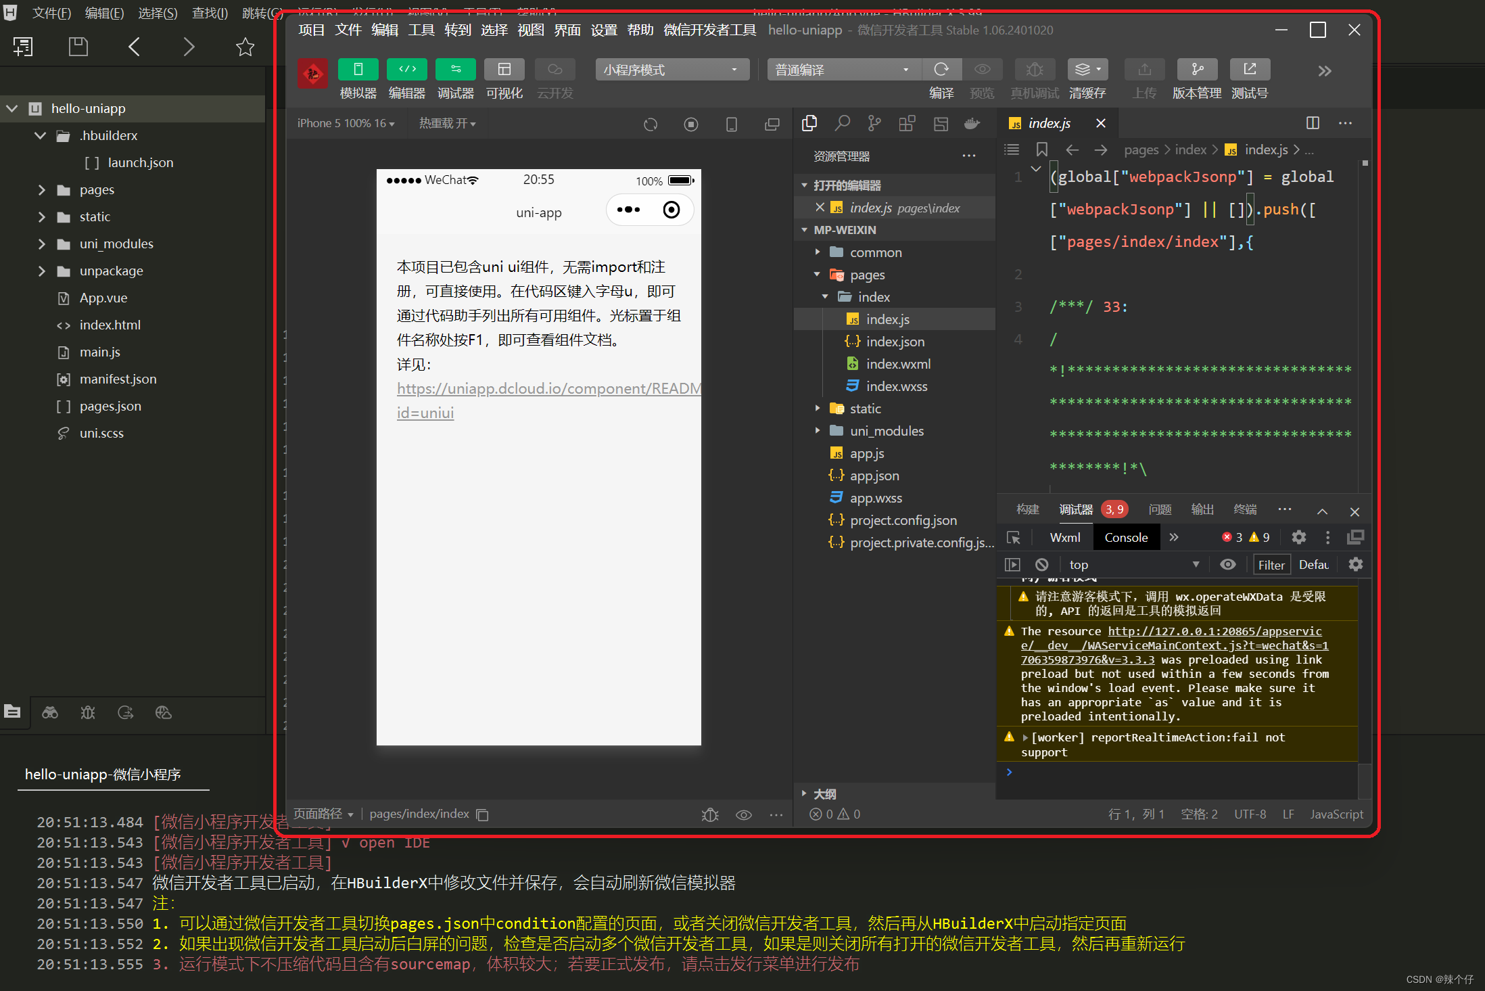Screen dimensions: 1485x991
Task: Click the element inspector pointer icon
Action: [x=1014, y=538]
